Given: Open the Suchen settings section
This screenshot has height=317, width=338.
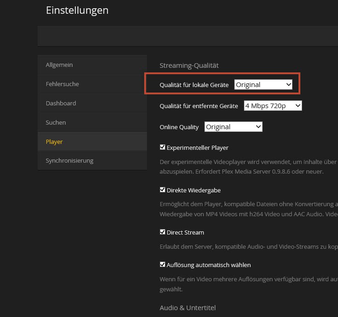Looking at the screenshot, I should pos(56,123).
